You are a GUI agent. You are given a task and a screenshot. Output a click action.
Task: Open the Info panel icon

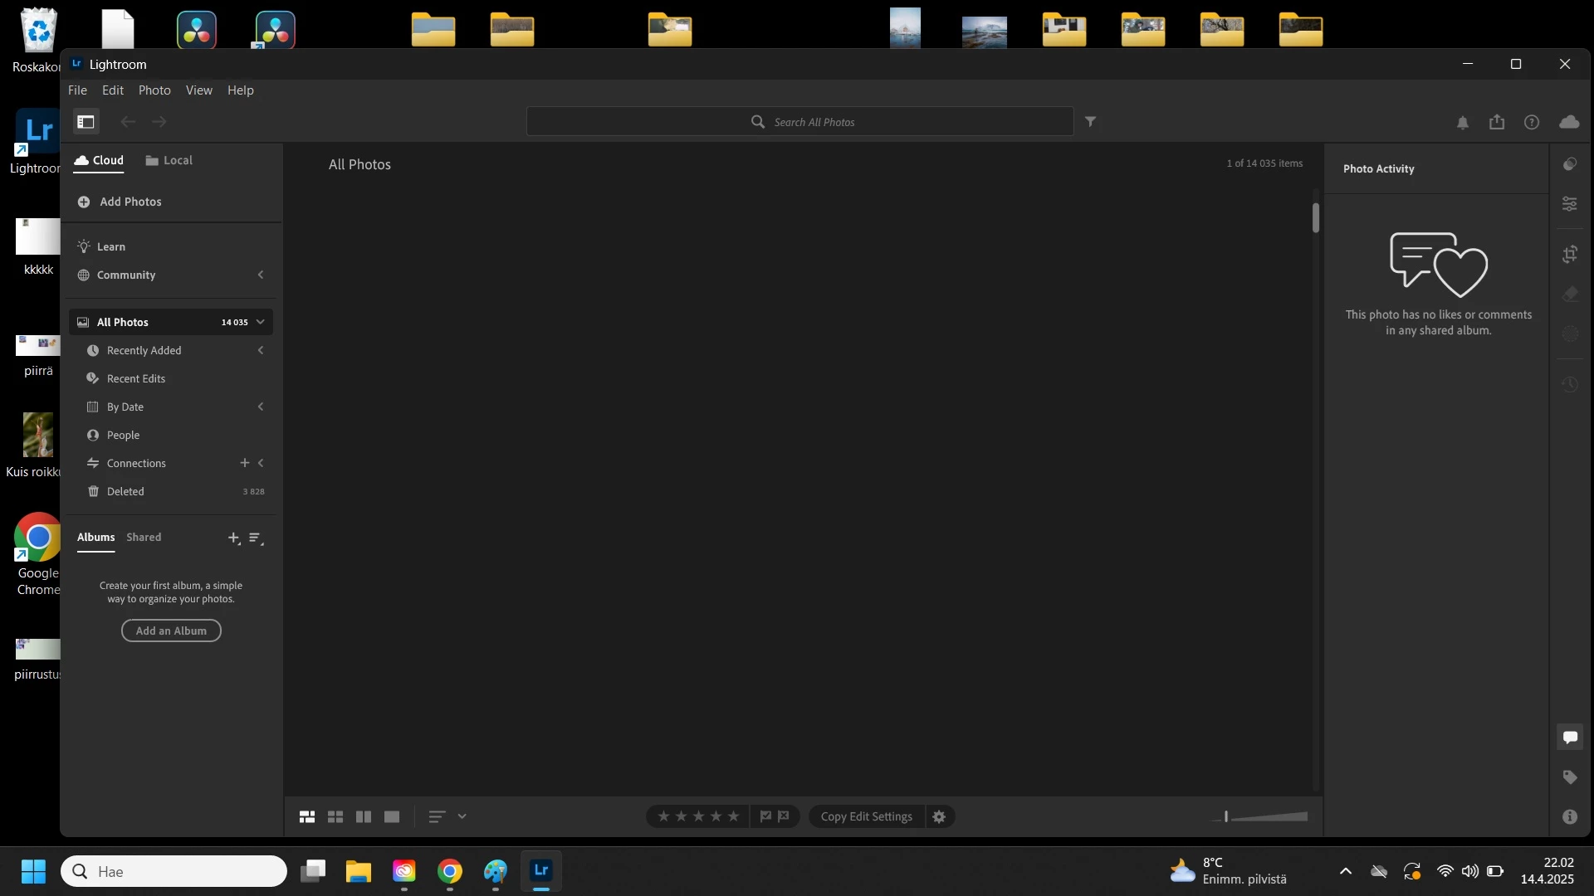coord(1569,817)
